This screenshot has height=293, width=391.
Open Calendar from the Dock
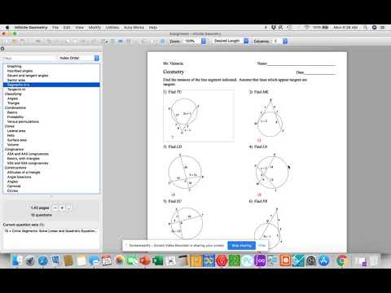(107, 260)
